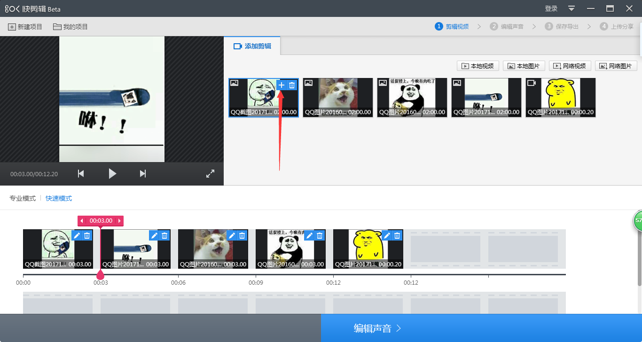
Task: Select the cat thumbnail in the library
Action: point(337,98)
